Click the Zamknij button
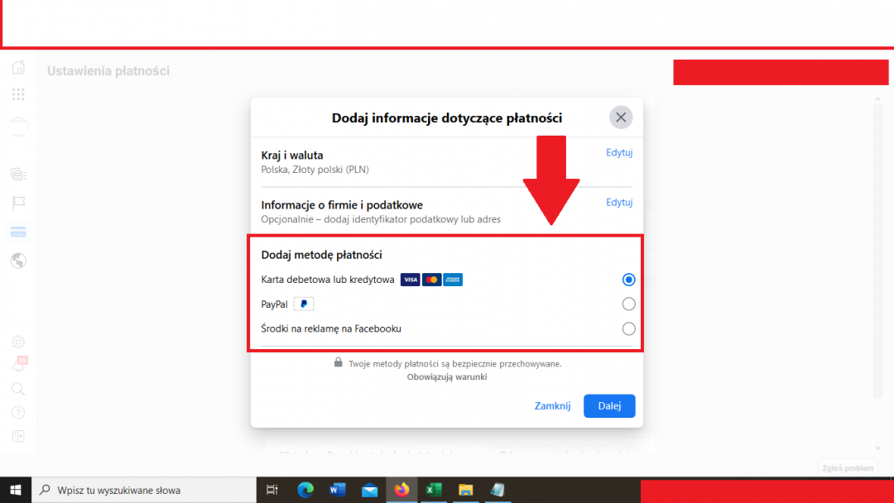 (x=552, y=406)
